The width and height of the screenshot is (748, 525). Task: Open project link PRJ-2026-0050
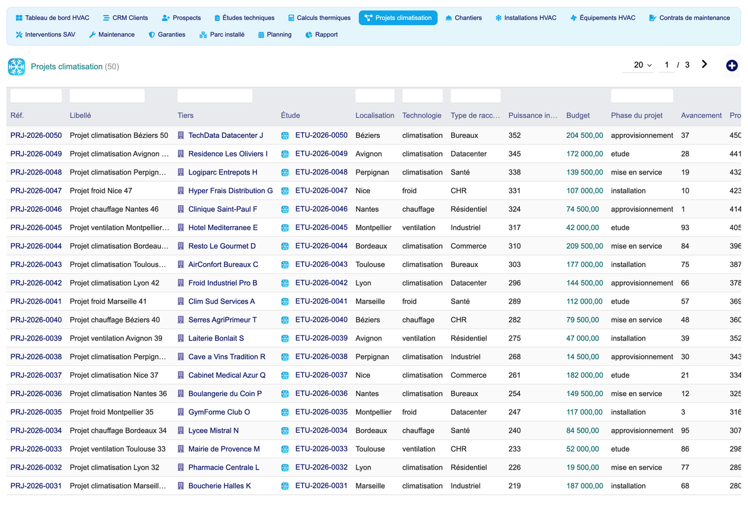(x=36, y=135)
